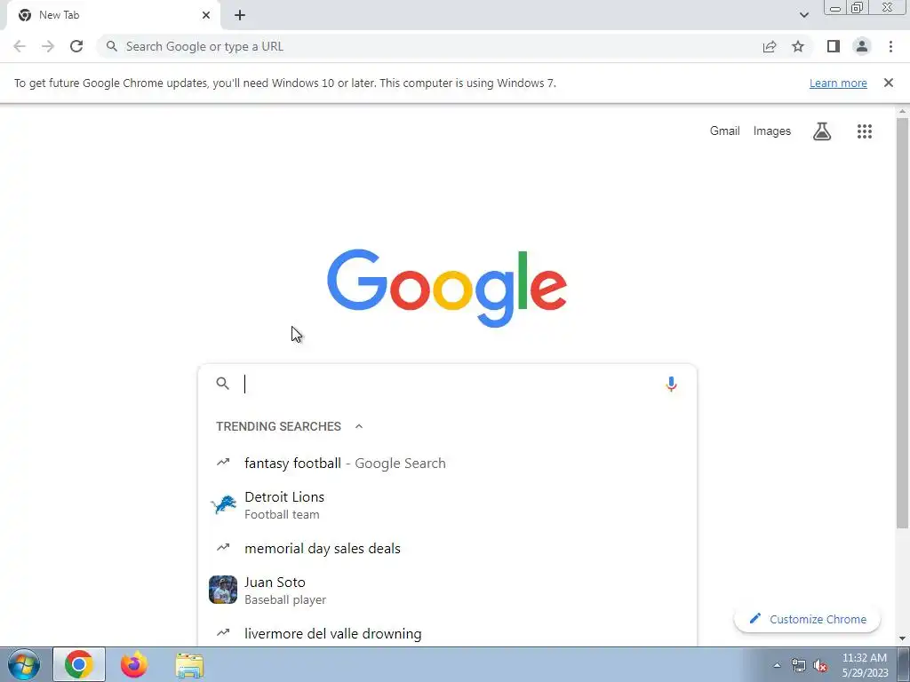The height and width of the screenshot is (682, 910).
Task: Open the Chrome profile avatar
Action: point(862,46)
